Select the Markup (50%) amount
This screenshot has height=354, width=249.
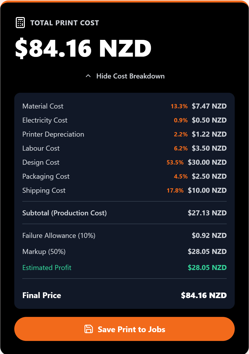click(207, 251)
